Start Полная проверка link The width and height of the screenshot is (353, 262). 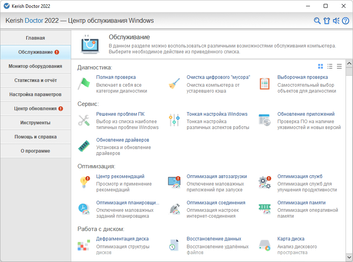click(116, 77)
